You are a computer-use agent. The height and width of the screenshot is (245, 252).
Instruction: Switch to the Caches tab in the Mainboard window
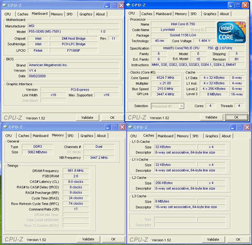[22, 14]
